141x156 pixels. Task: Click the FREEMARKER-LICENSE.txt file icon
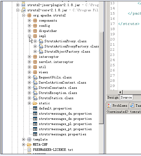click(29, 150)
